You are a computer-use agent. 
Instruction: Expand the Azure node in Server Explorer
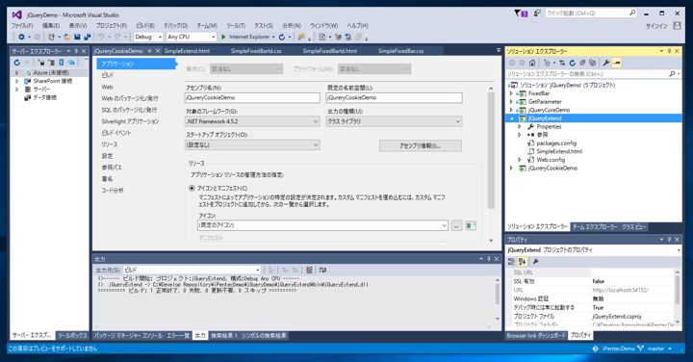tap(17, 72)
